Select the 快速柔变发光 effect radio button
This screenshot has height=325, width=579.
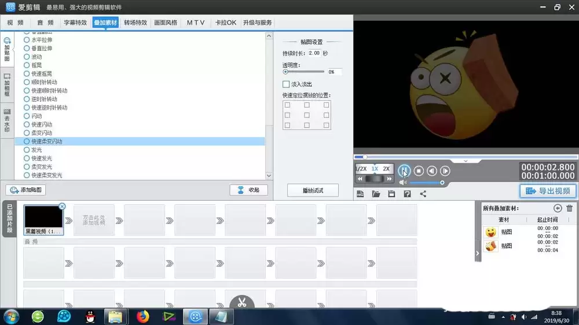(x=27, y=175)
